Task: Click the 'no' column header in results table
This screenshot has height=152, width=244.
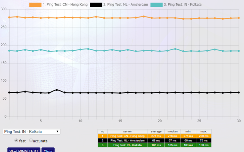Action: click(x=102, y=132)
